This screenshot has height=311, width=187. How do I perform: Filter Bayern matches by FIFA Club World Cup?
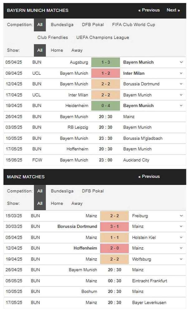[x=134, y=25]
